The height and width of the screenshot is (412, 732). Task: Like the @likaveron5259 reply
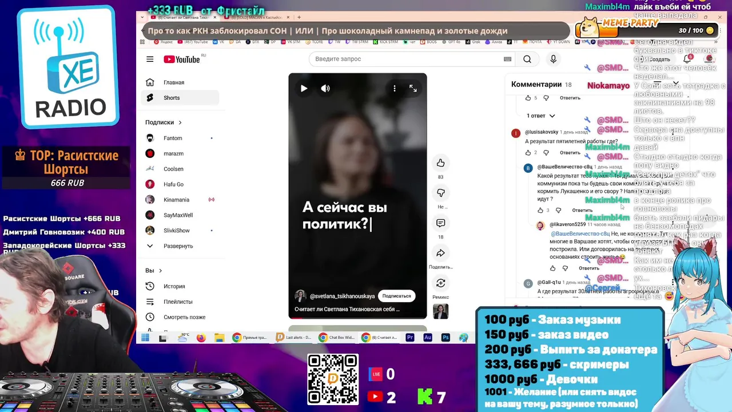point(552,268)
